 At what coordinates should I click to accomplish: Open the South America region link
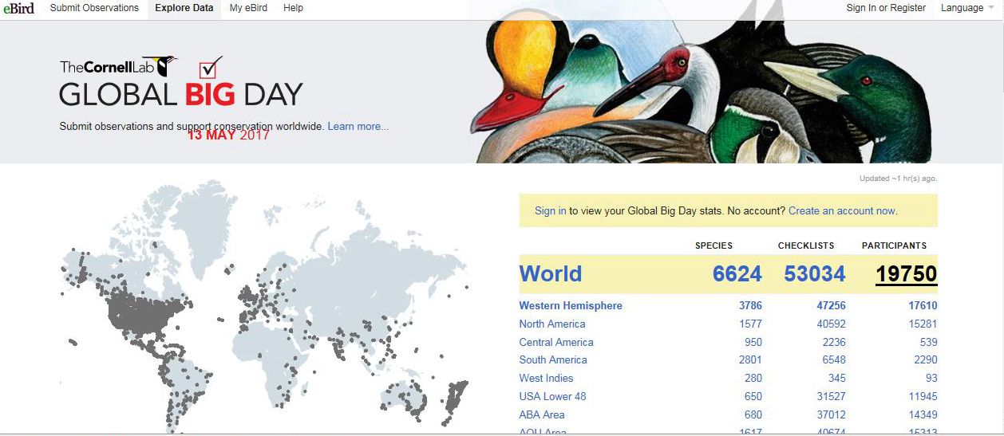[x=552, y=360]
